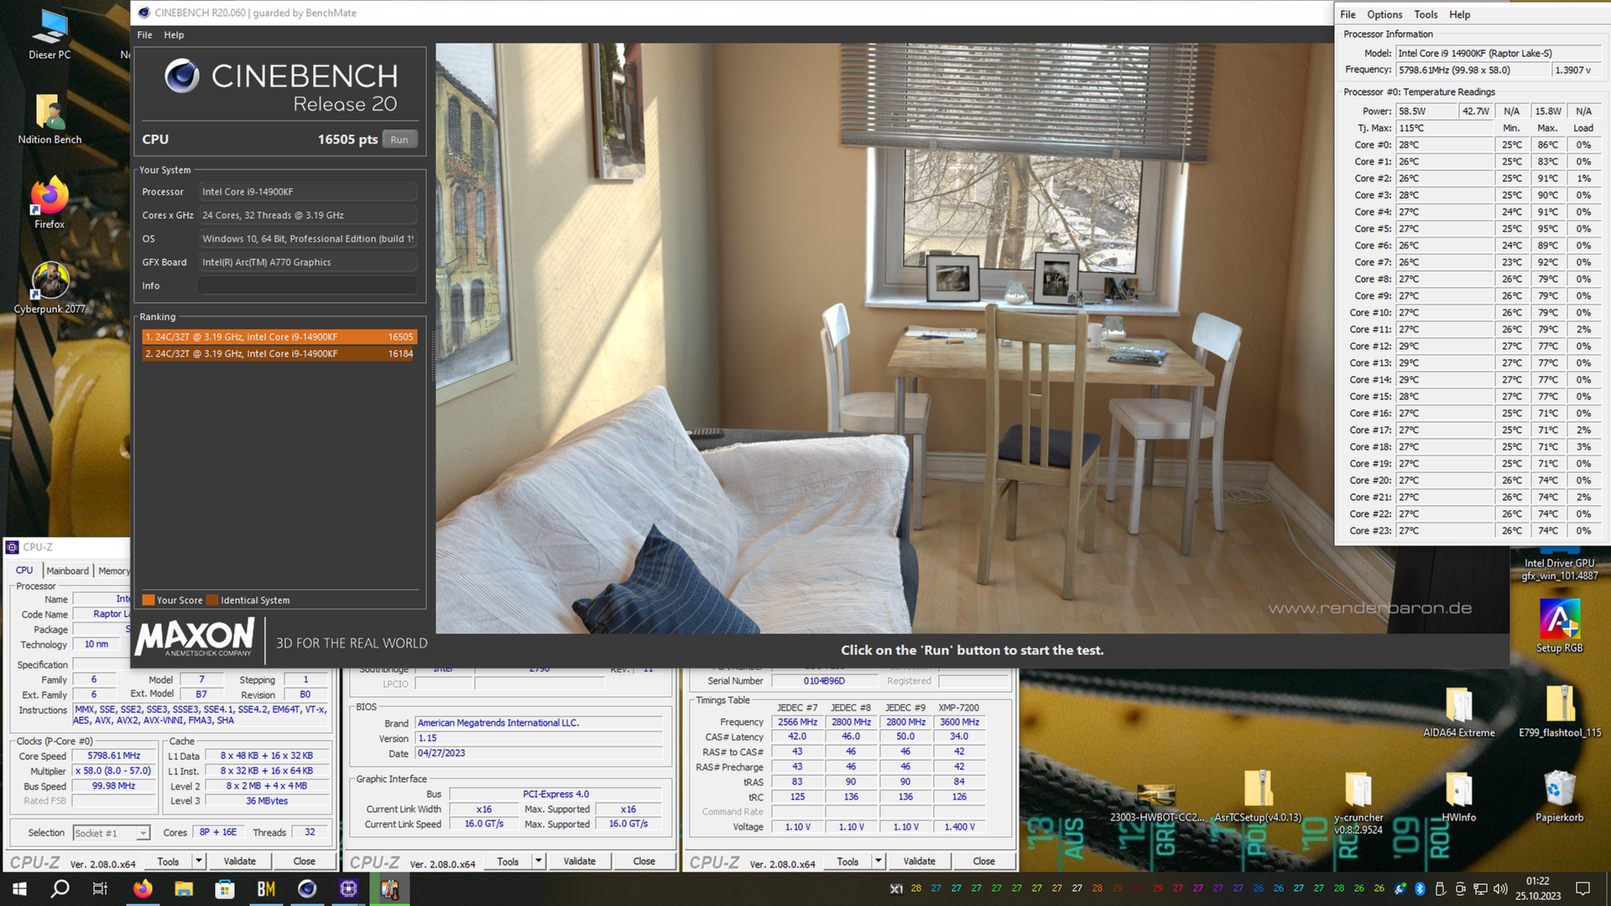Open Core Temp File menu
The image size is (1611, 906).
[1348, 14]
